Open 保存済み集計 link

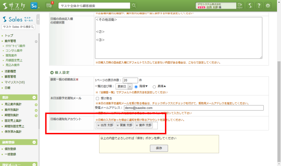[13, 132]
